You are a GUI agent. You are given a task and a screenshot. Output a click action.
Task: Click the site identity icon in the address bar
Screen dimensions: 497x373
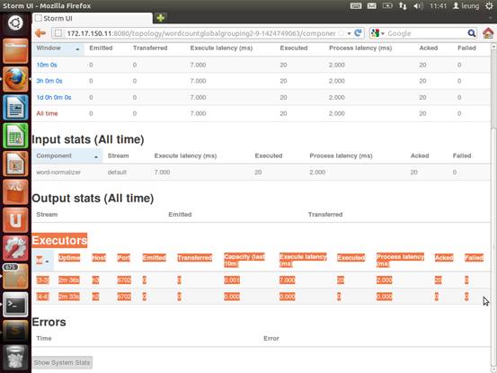point(58,33)
